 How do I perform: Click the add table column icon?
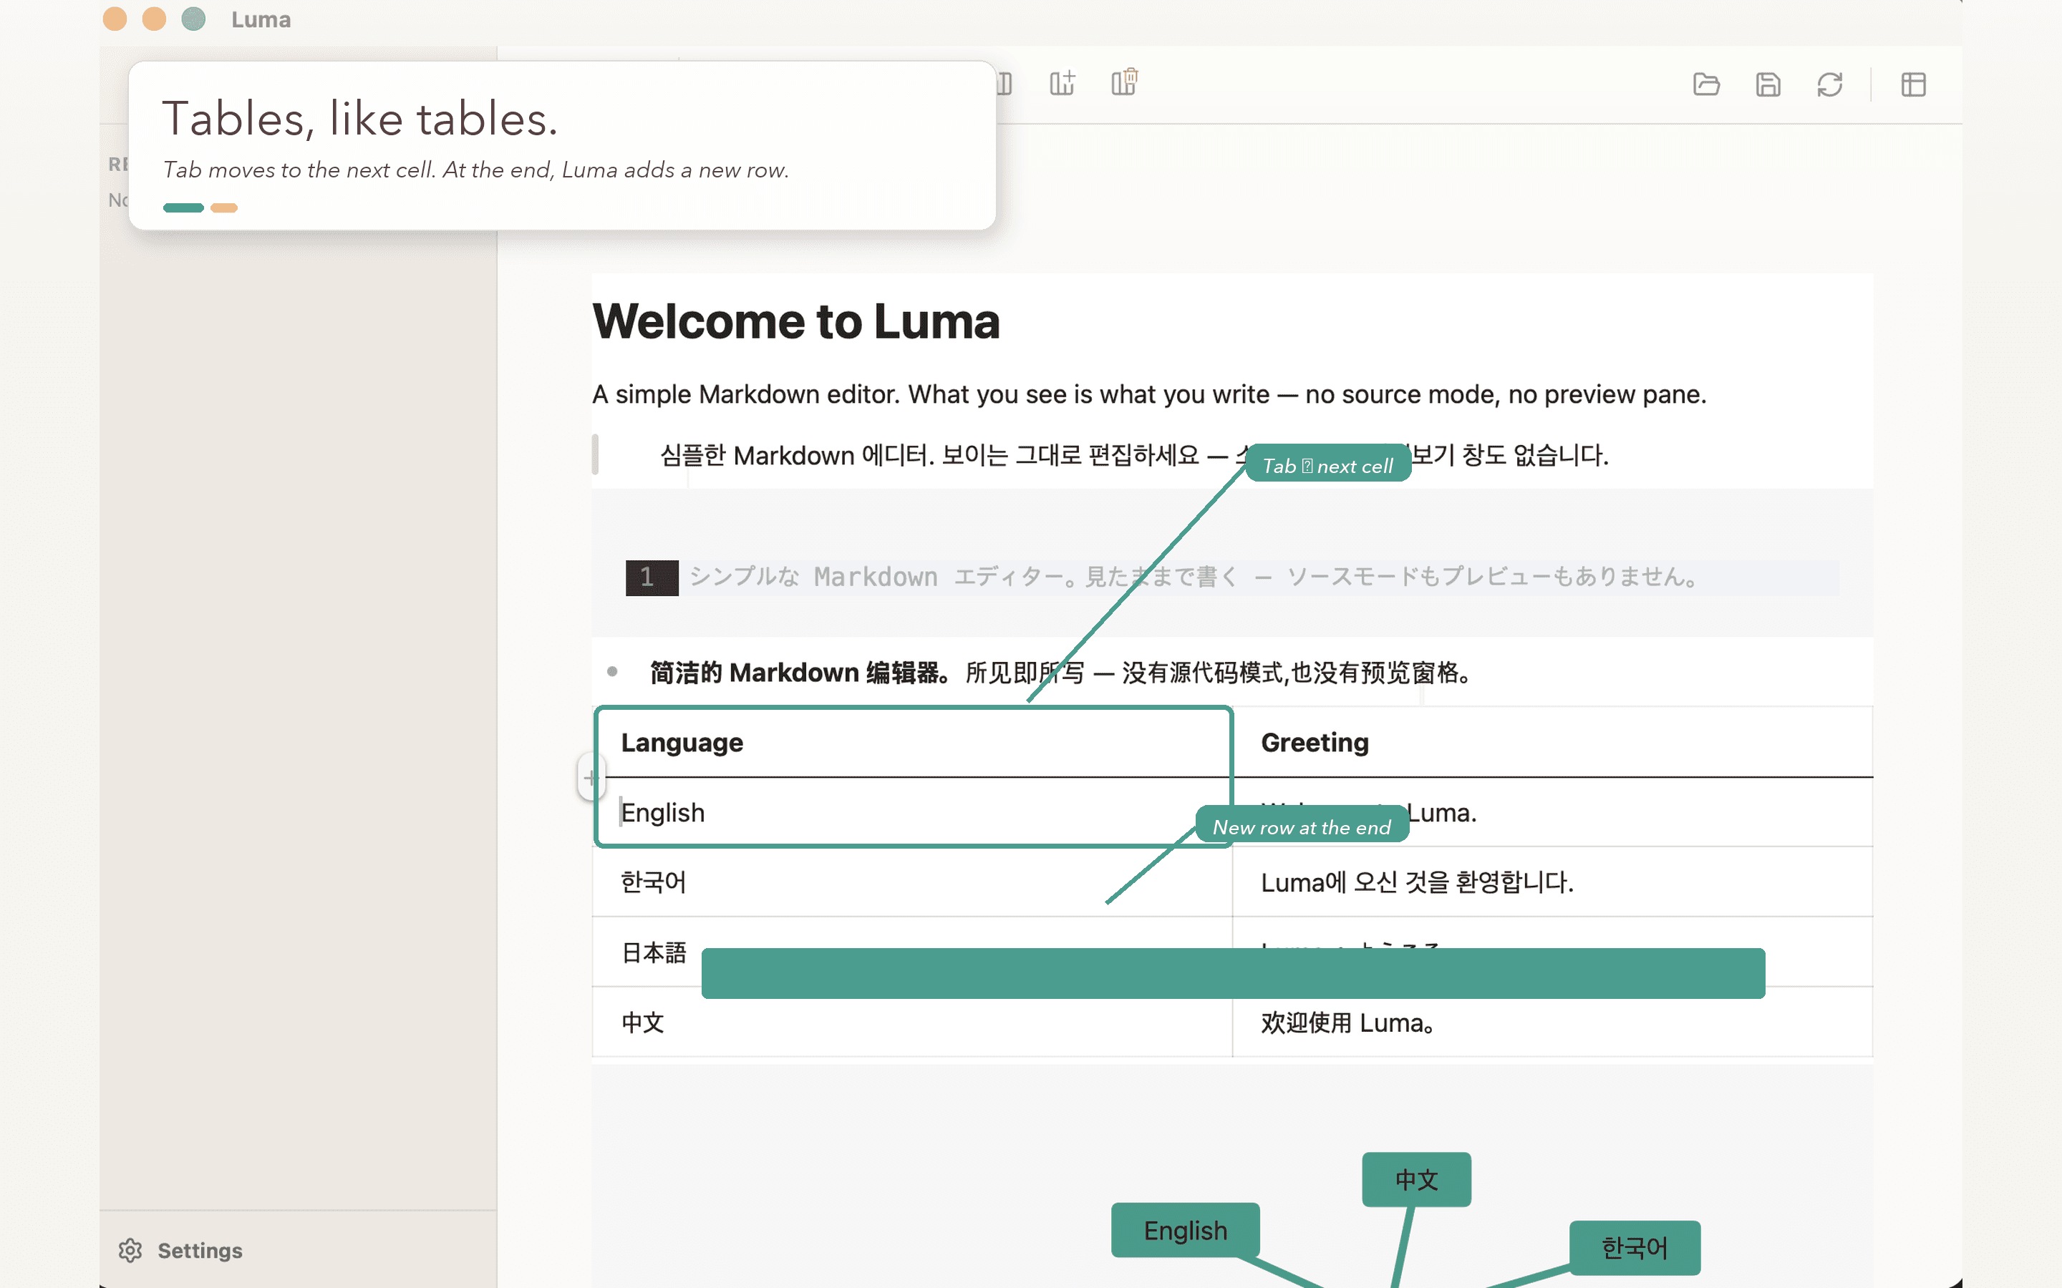tap(1062, 84)
